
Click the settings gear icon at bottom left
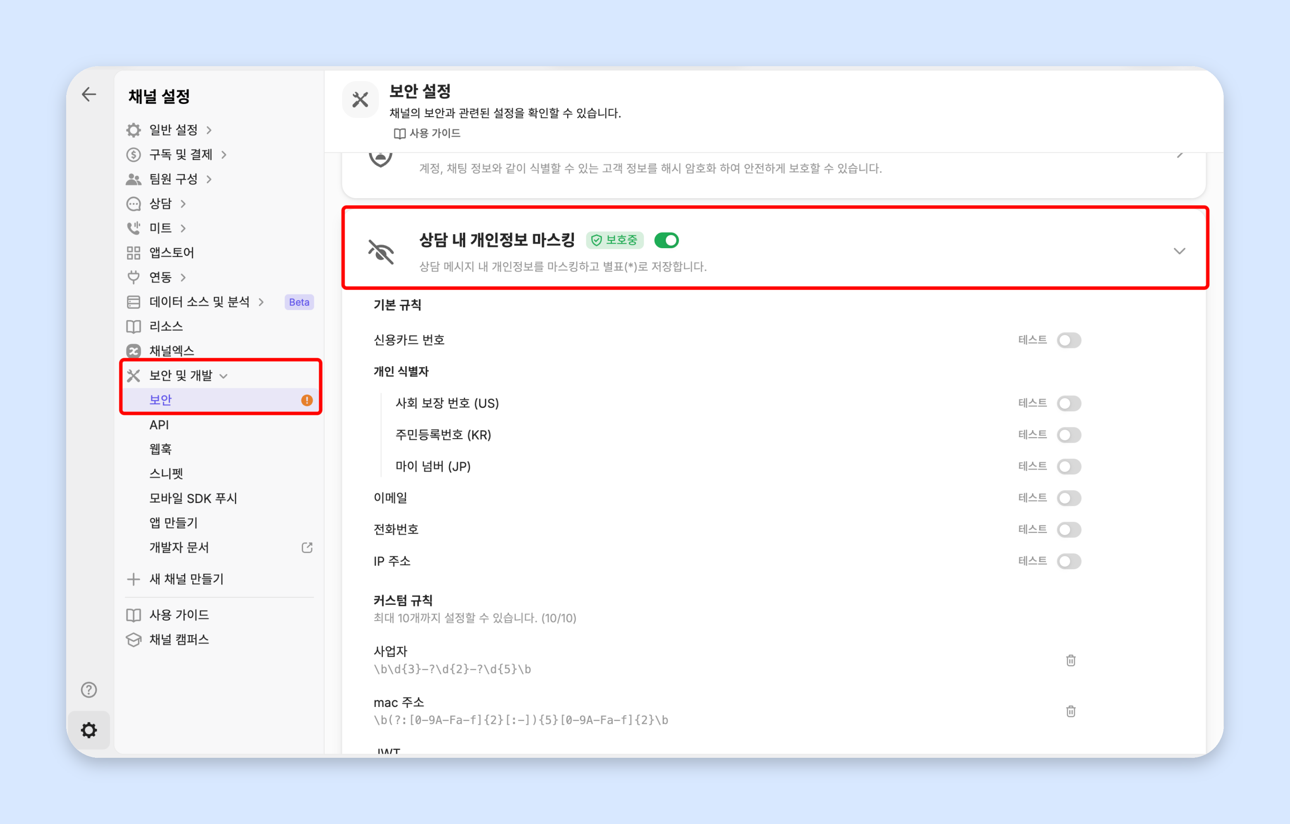tap(89, 730)
